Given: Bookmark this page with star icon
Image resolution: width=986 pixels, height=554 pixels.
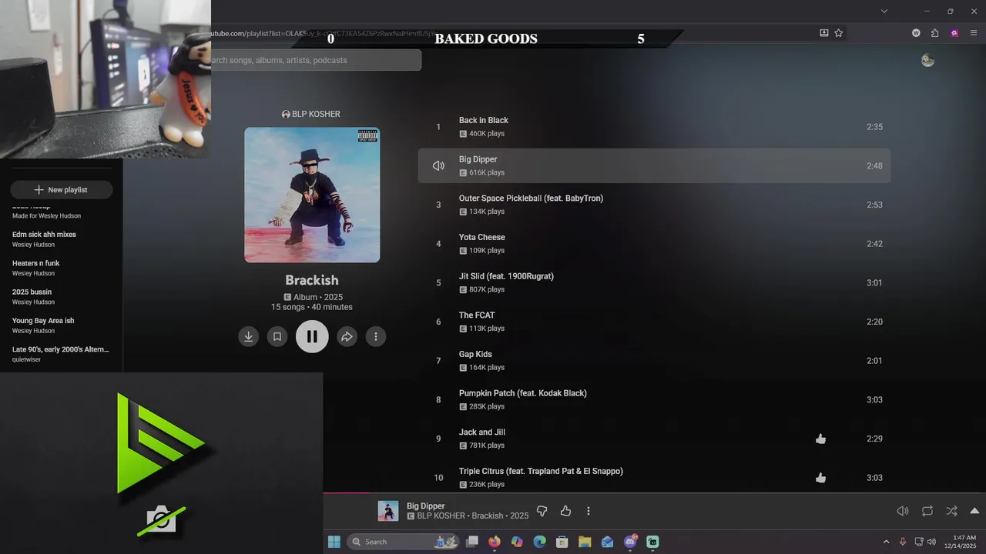Looking at the screenshot, I should [x=839, y=33].
